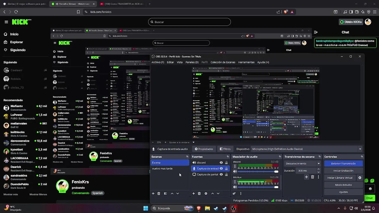This screenshot has height=213, width=379.
Task: Click Brave shields icon in address bar
Action: point(285,12)
